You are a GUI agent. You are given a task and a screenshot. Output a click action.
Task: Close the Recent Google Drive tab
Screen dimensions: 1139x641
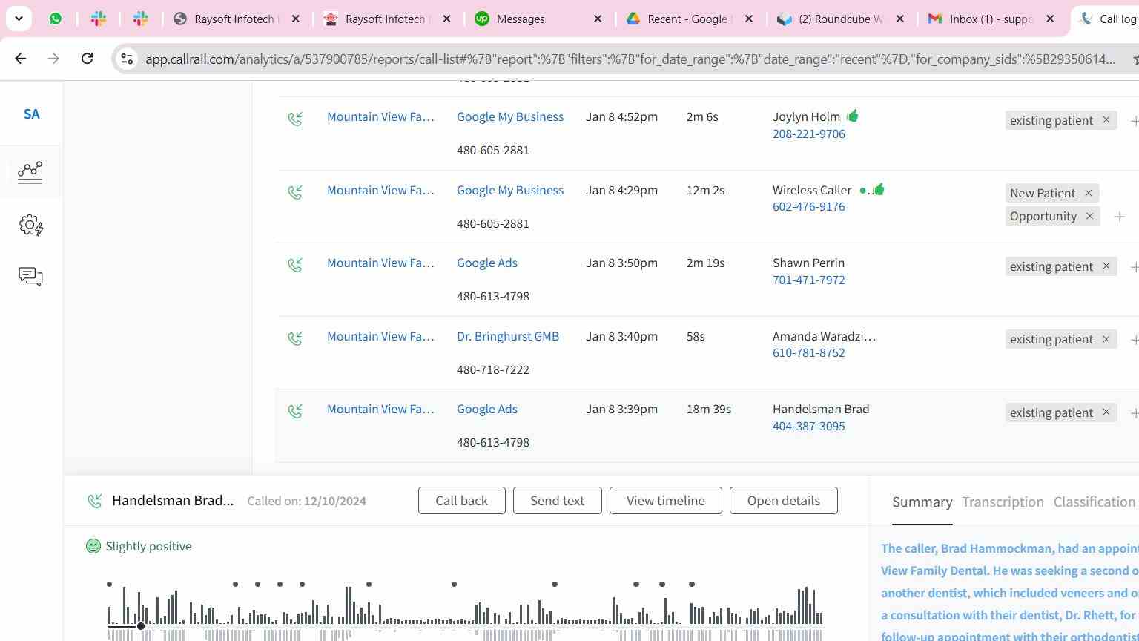749,19
